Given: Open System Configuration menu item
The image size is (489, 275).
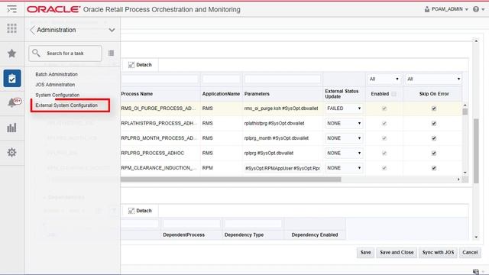Looking at the screenshot, I should tap(57, 95).
